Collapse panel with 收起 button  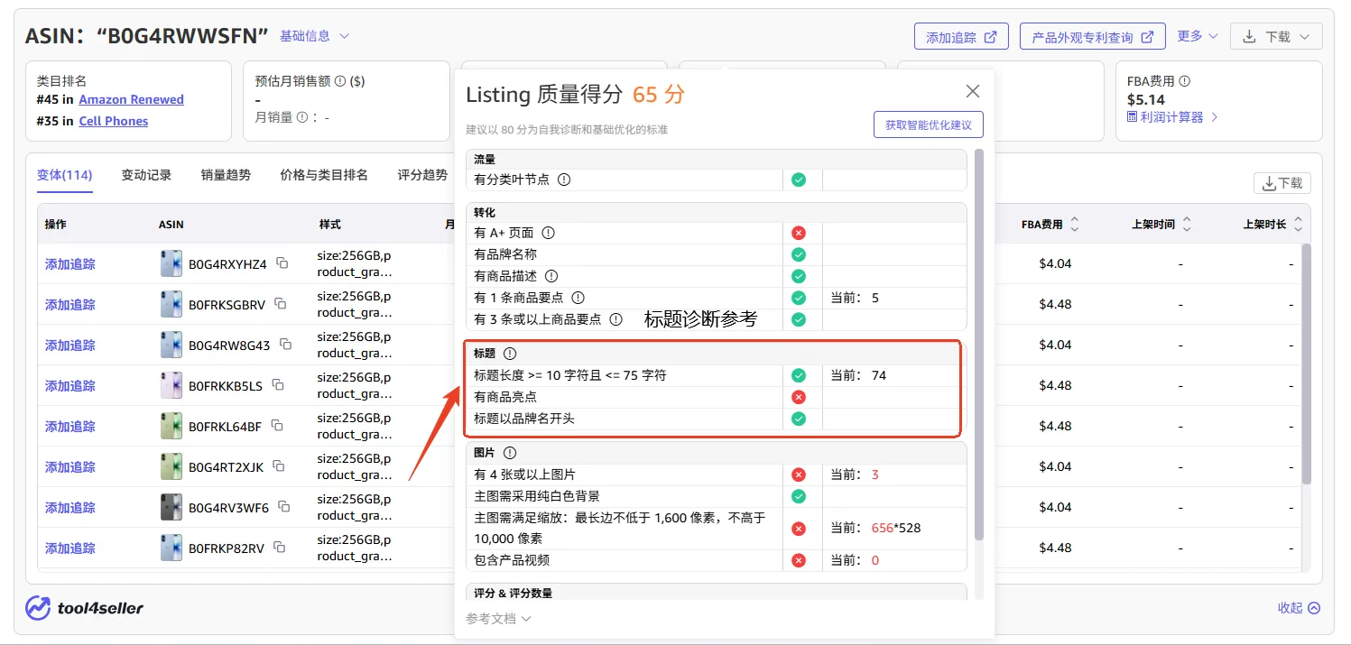click(1299, 608)
